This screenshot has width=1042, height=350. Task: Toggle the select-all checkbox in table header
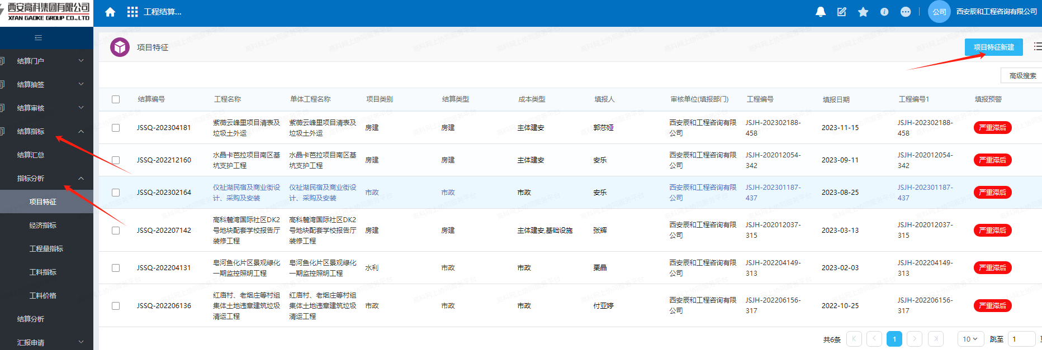tap(116, 99)
